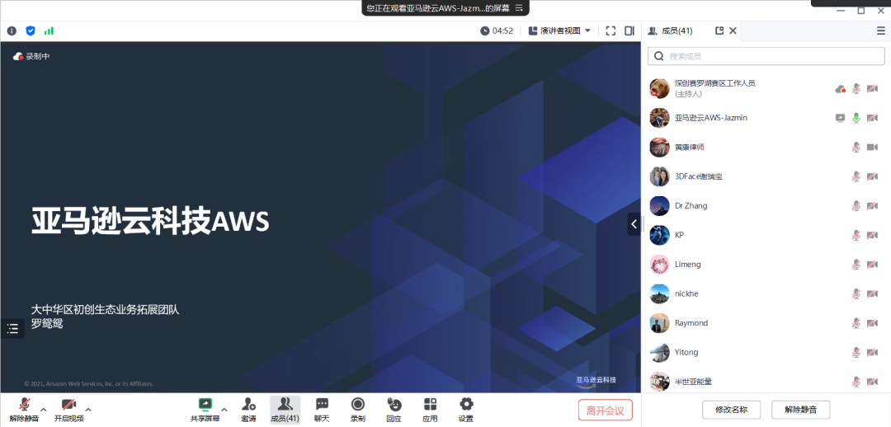Expand share options arrow next to 共享屏幕

click(x=224, y=409)
